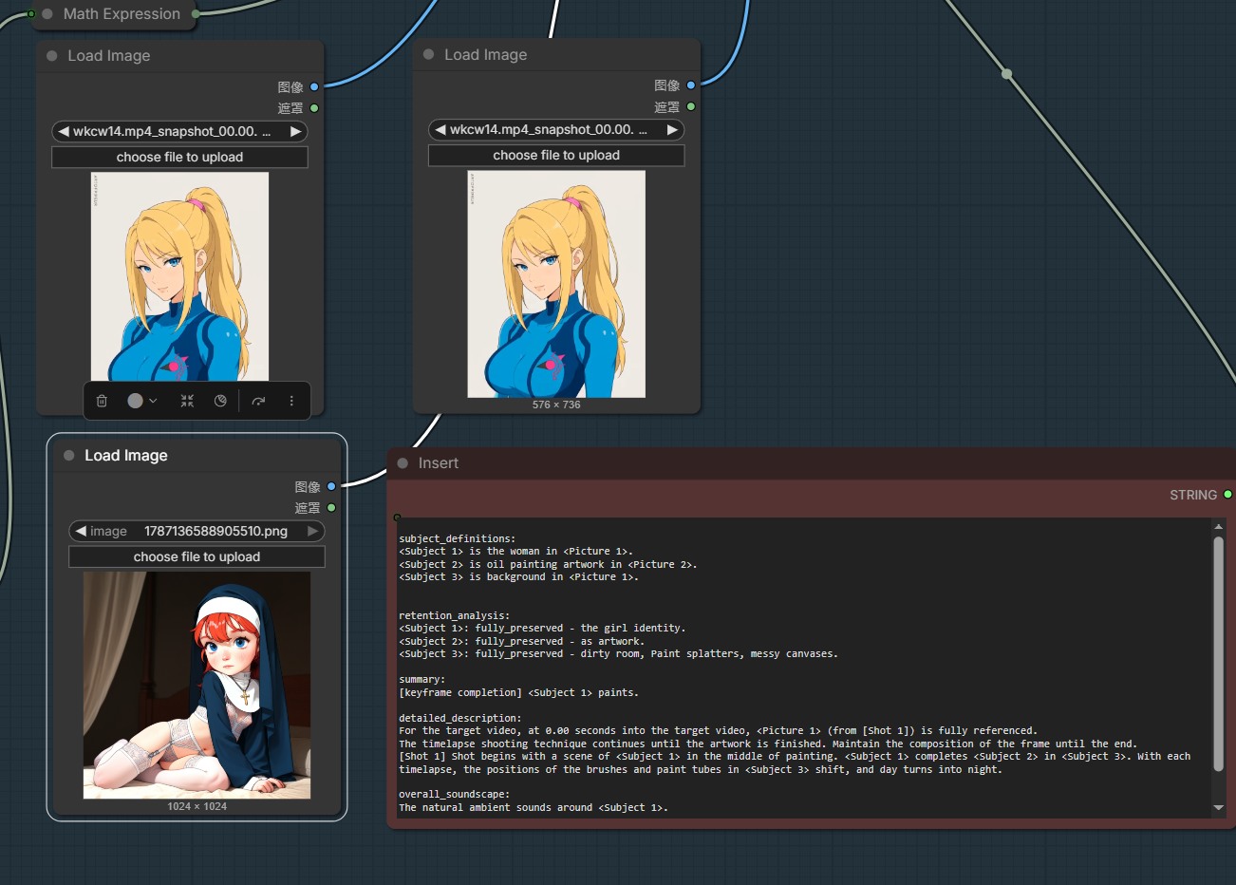Click the image preview in the 1024 × 1024 node

coord(197,685)
